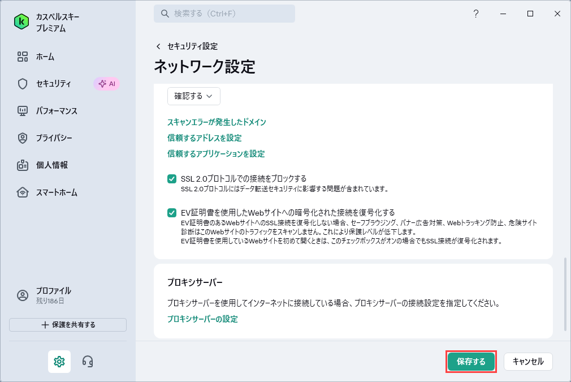Image resolution: width=571 pixels, height=382 pixels.
Task: Open the パフォーマンス monitor icon
Action: [23, 111]
